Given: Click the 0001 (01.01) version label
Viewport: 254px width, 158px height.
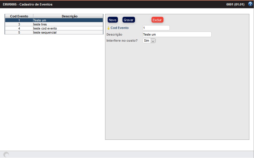Looking at the screenshot, I should [236, 4].
